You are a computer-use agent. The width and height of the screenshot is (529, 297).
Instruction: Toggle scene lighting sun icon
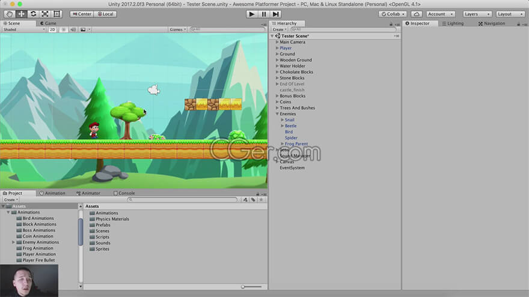pyautogui.click(x=63, y=29)
